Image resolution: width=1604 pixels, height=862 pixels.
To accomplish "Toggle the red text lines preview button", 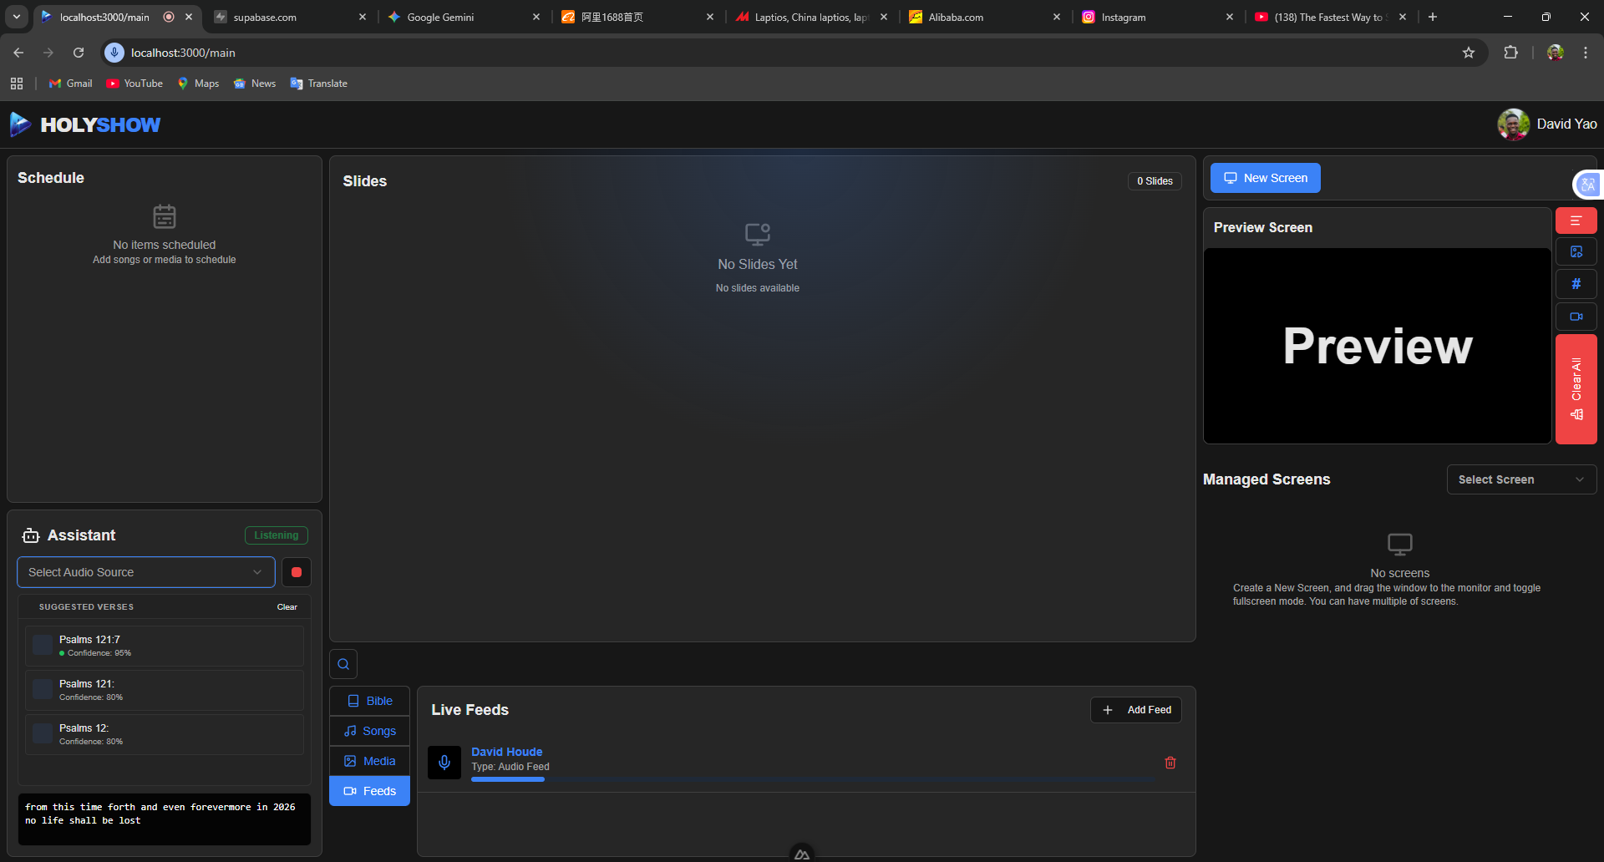I will (1576, 221).
